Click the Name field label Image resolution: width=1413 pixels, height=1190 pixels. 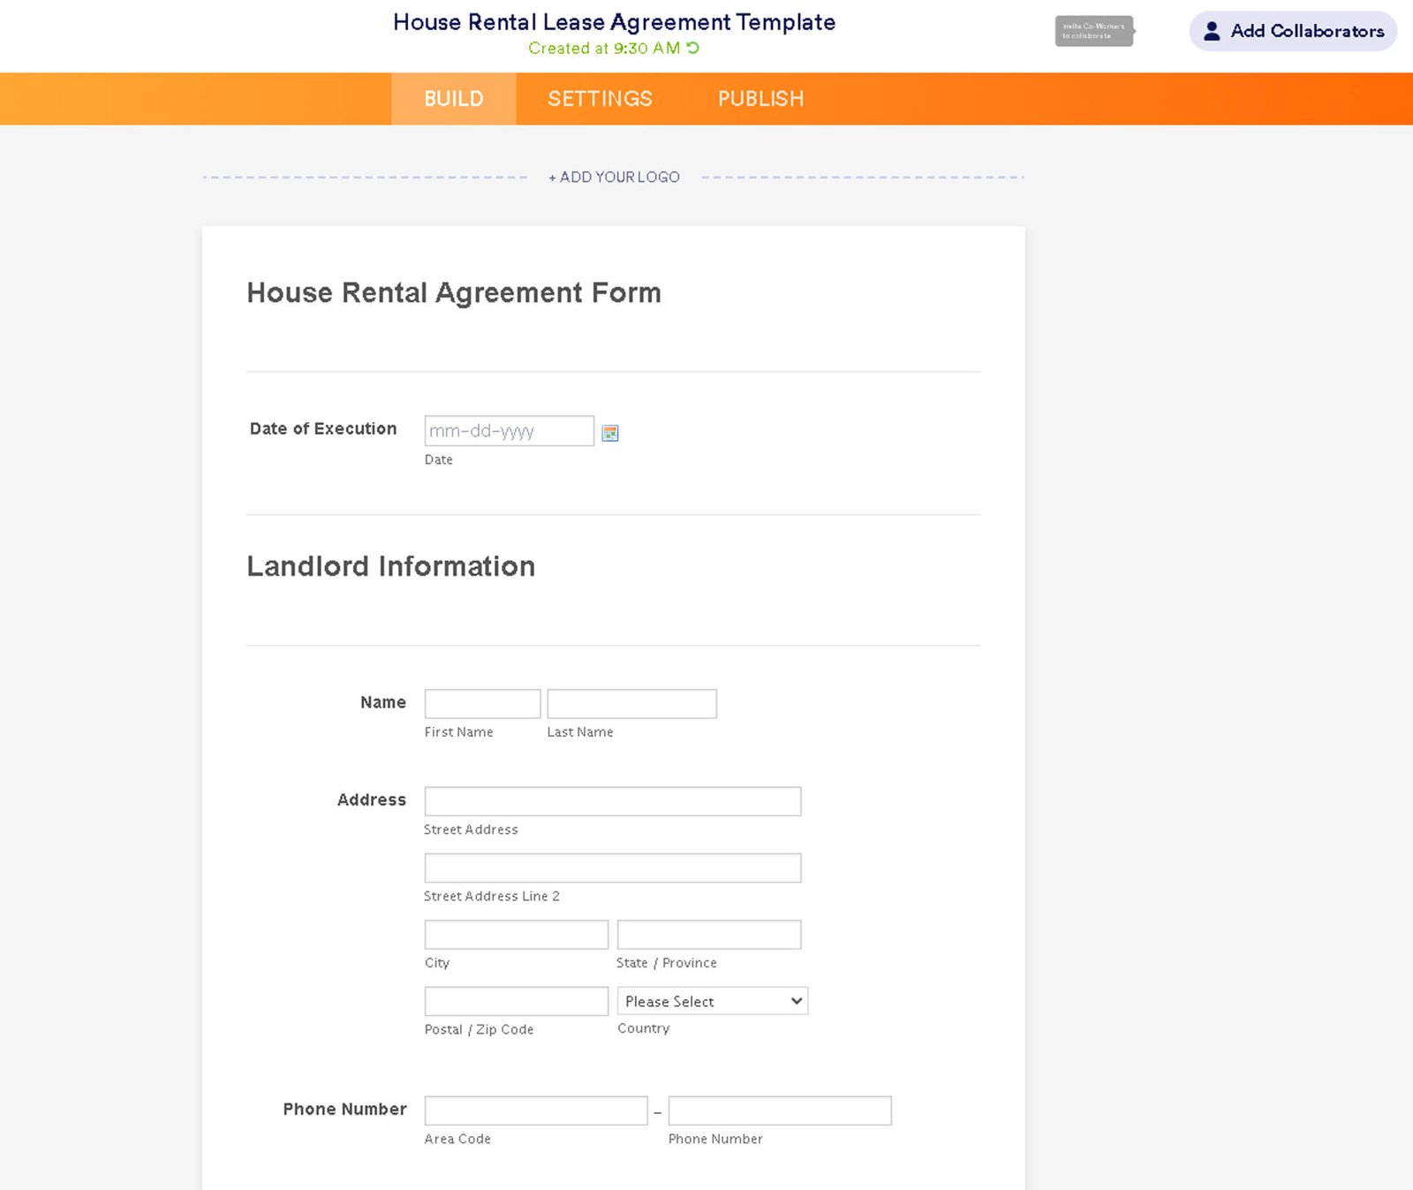point(383,702)
